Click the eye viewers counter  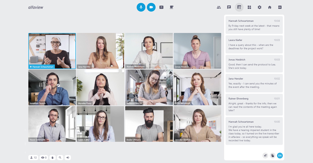(43, 158)
